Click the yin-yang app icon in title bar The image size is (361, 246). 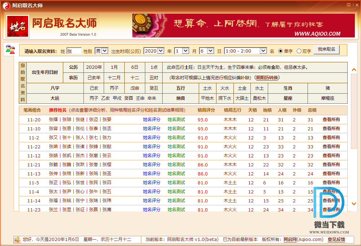pos(7,6)
